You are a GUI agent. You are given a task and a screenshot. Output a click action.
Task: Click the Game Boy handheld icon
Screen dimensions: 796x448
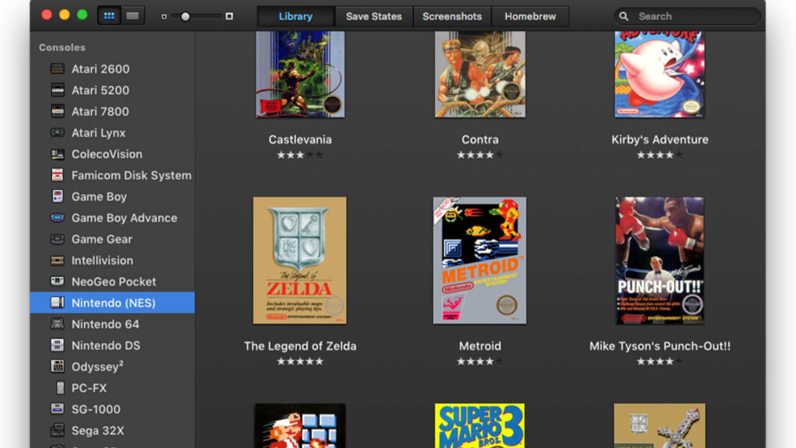58,197
